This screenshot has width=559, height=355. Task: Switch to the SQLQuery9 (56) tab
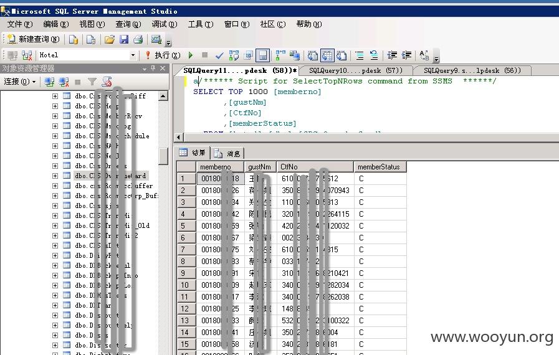(x=472, y=70)
